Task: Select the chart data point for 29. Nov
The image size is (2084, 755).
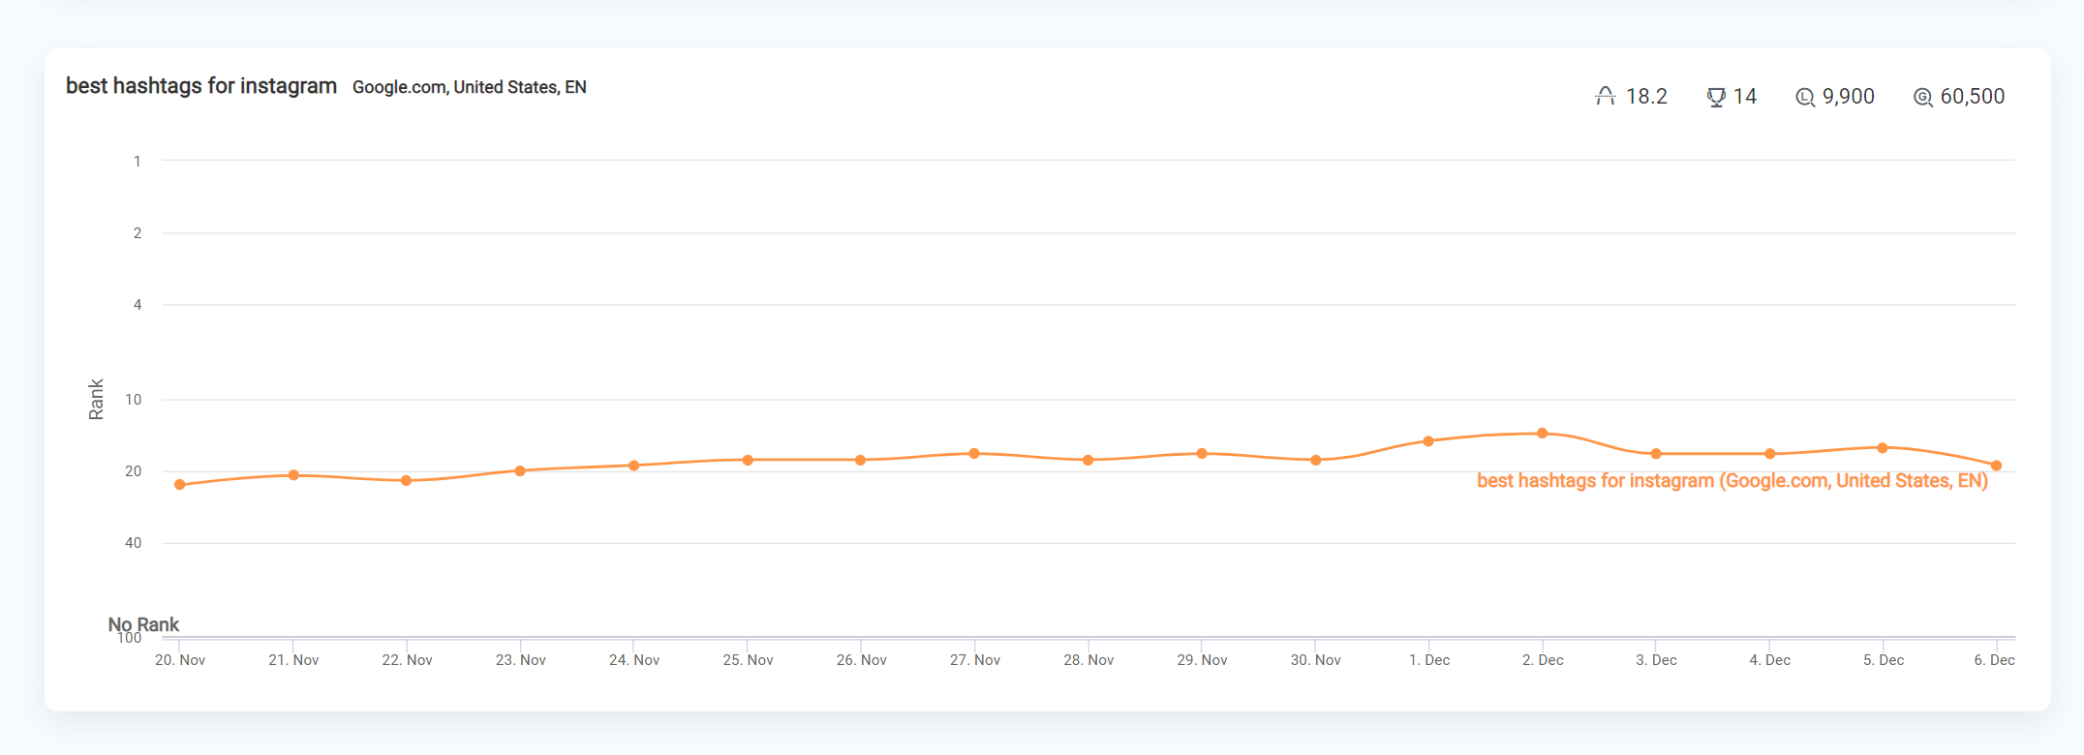Action: click(1202, 454)
